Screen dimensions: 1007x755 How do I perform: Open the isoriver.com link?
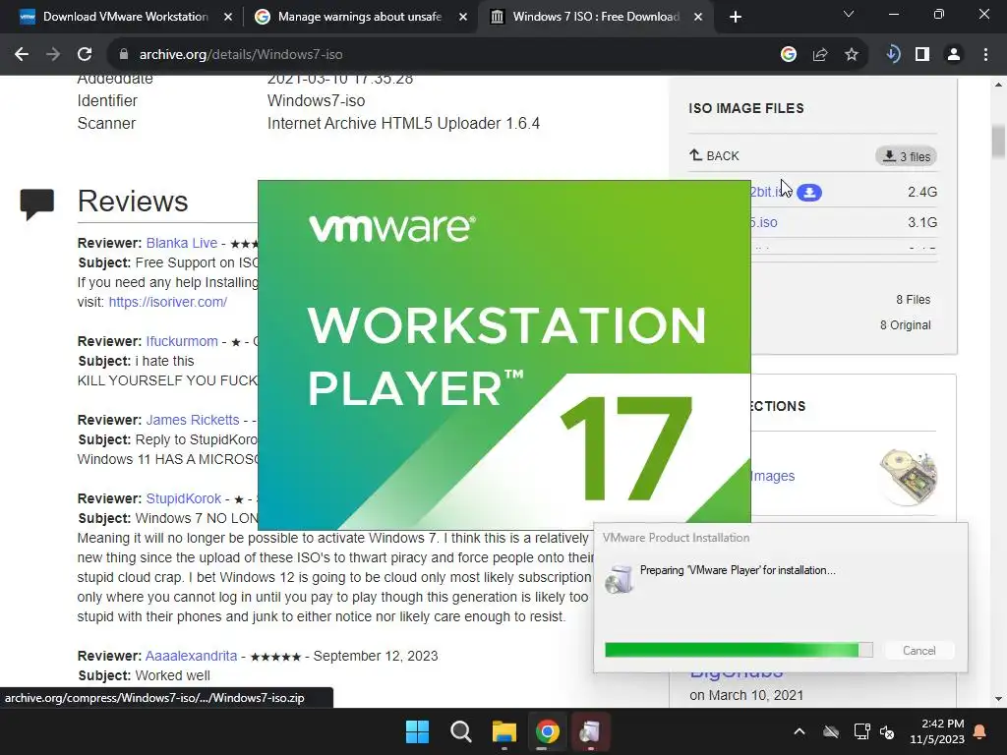(x=167, y=302)
